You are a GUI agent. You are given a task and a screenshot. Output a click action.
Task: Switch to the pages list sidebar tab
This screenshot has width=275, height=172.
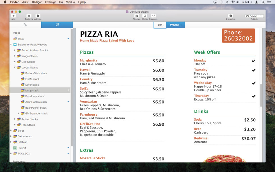pos(57,25)
